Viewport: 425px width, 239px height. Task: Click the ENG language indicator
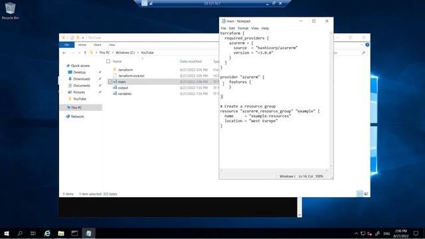386,233
